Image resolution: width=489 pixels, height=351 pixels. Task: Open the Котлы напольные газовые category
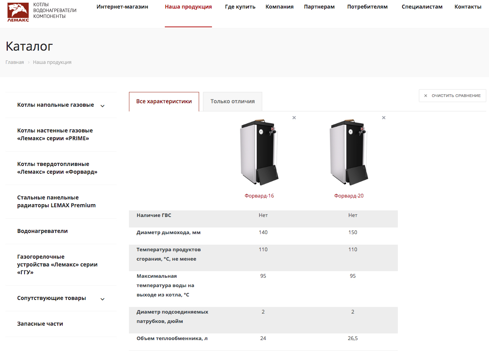pyautogui.click(x=55, y=105)
